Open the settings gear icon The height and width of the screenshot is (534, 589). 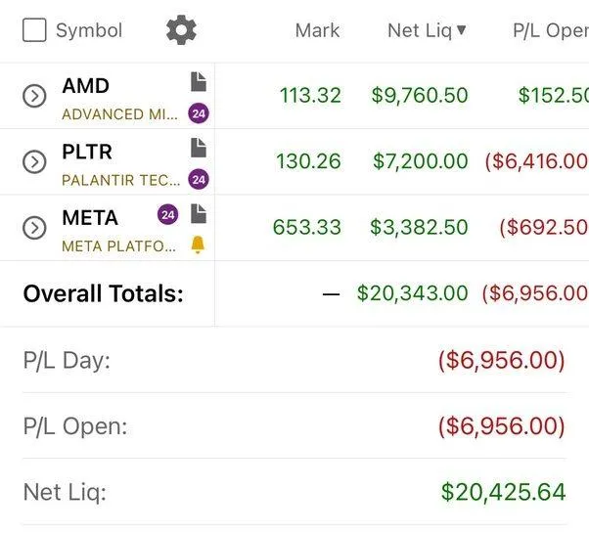click(181, 30)
